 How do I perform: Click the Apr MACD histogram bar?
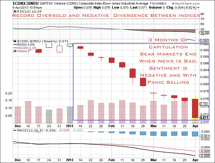(x=195, y=134)
